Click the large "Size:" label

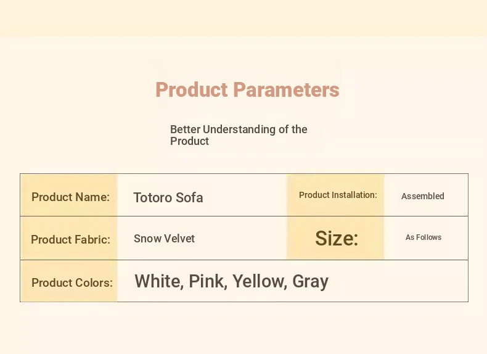click(337, 238)
